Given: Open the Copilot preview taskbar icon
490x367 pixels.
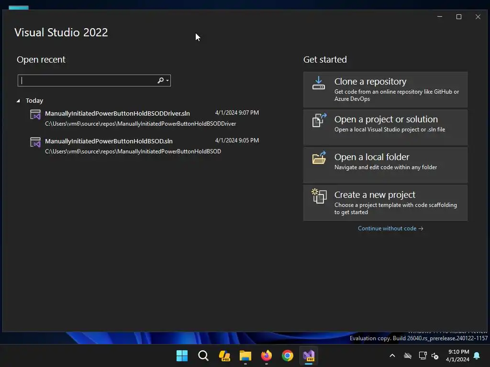Looking at the screenshot, I should tap(224, 356).
